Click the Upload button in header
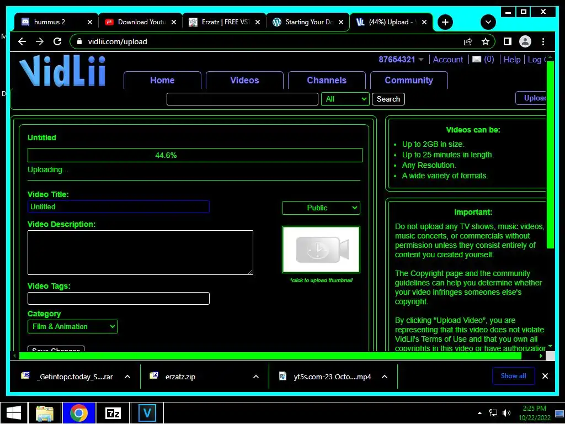 531,98
